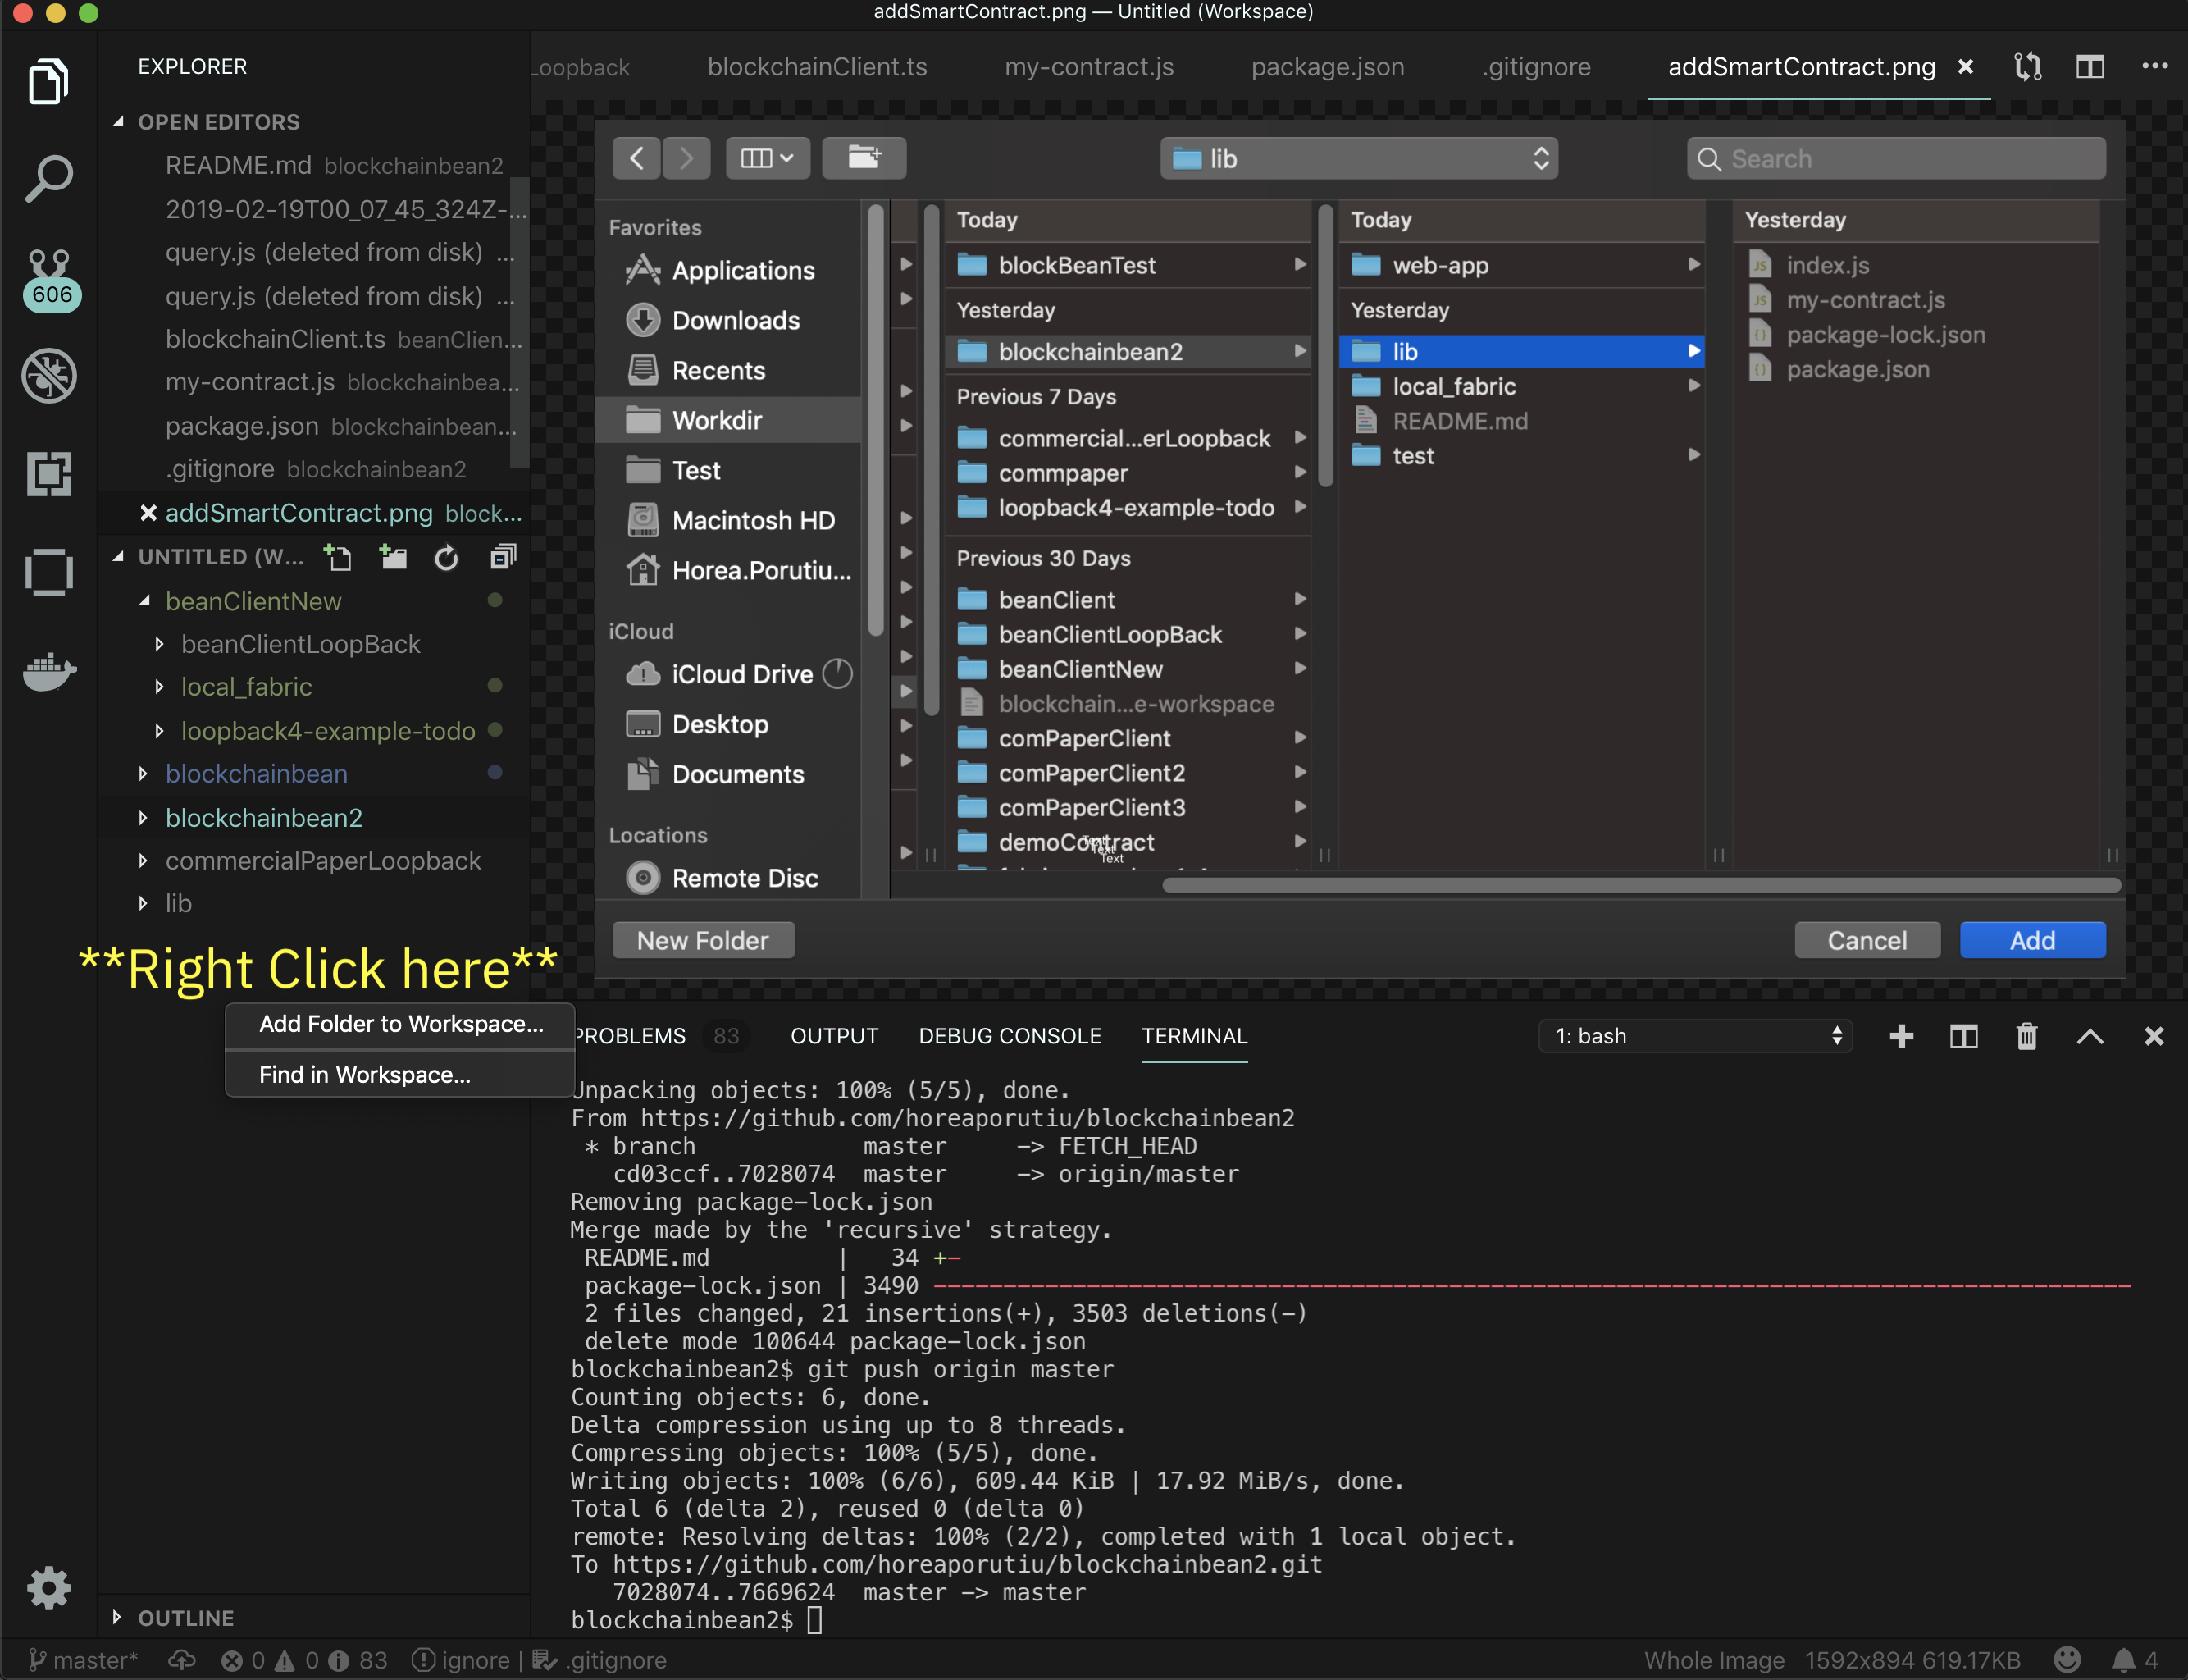The width and height of the screenshot is (2188, 1680).
Task: Create new terminal with plus icon
Action: [1901, 1036]
